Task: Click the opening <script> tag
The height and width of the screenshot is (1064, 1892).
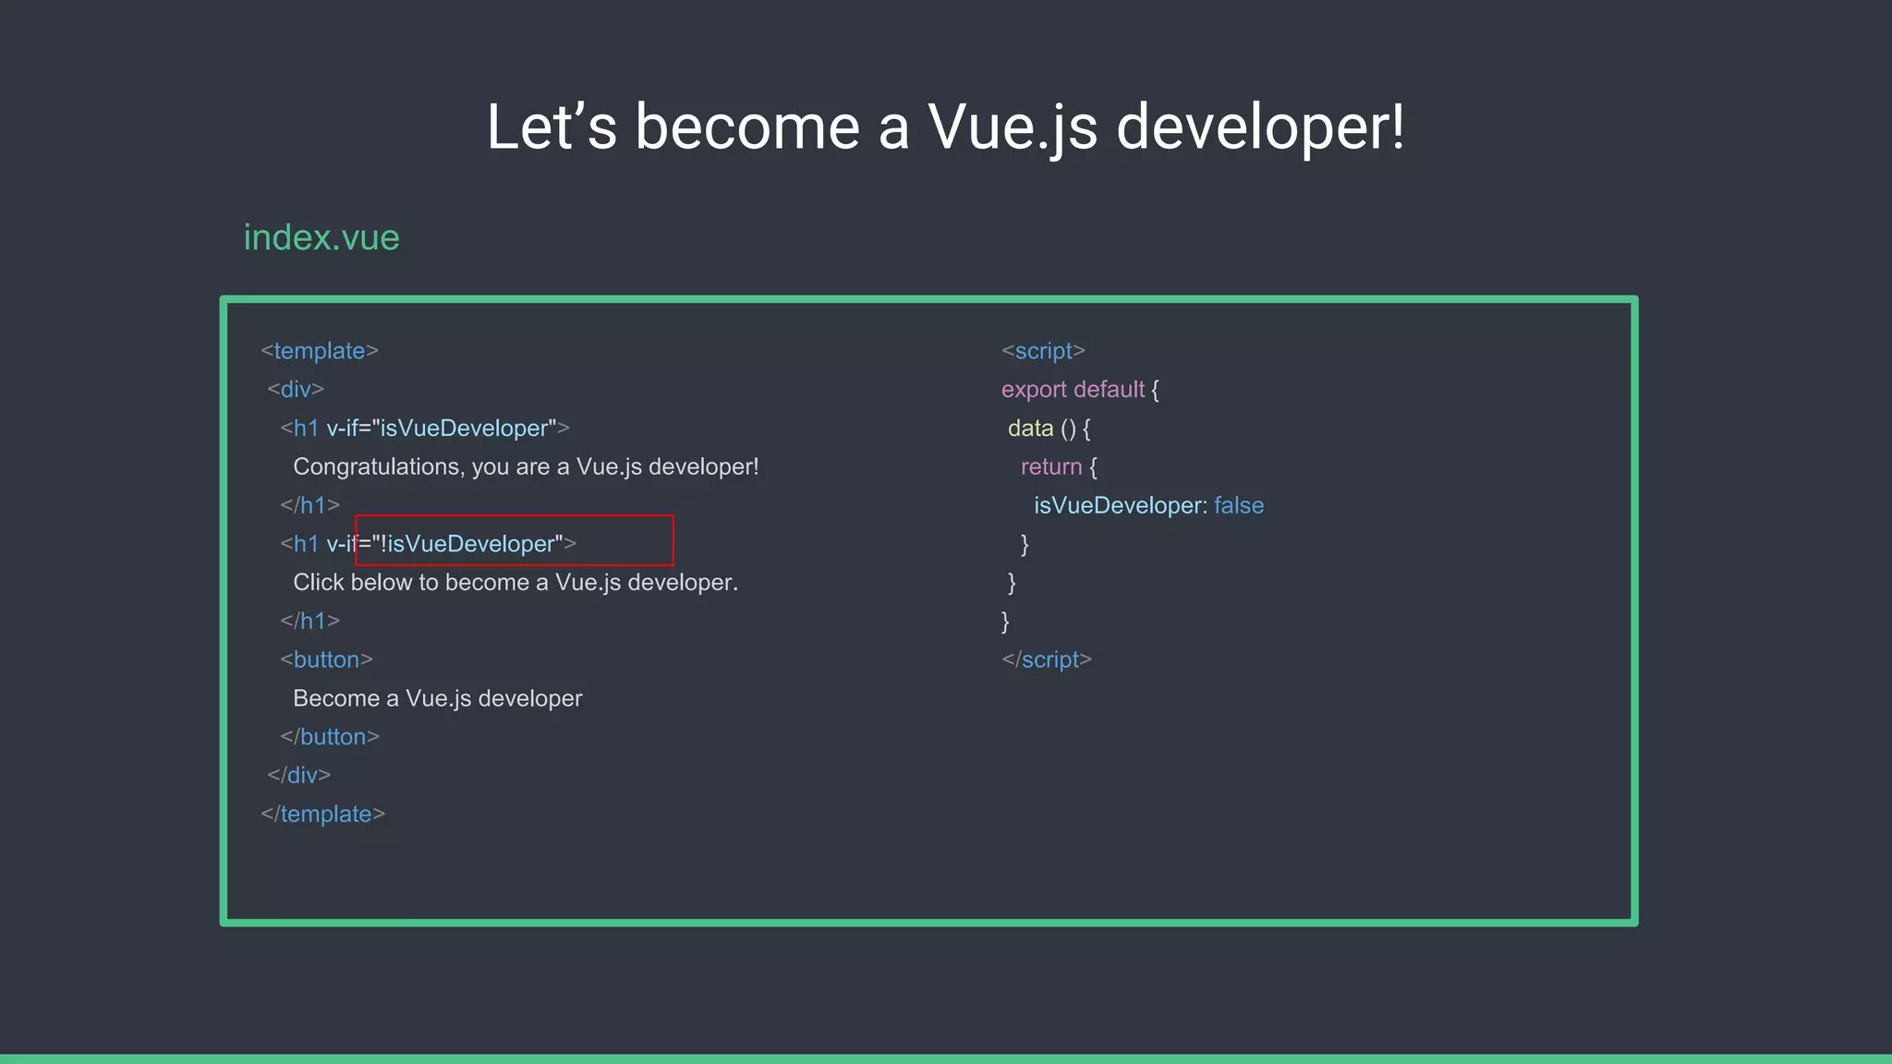Action: pos(1043,351)
